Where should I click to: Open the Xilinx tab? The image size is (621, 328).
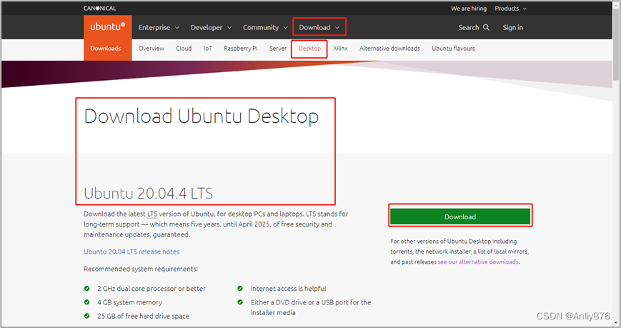tap(340, 49)
